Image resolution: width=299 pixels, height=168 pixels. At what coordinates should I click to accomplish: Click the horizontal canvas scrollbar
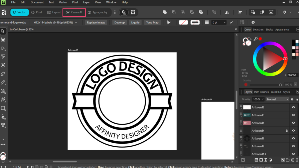point(65,162)
